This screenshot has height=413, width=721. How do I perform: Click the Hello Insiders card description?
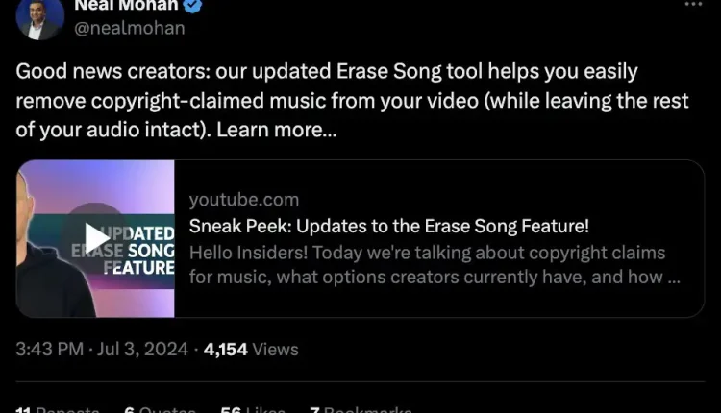435,265
